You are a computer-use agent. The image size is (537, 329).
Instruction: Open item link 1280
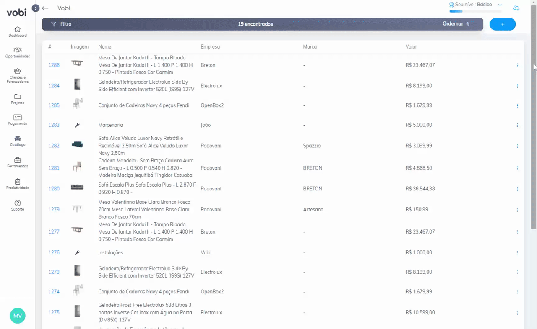(54, 189)
